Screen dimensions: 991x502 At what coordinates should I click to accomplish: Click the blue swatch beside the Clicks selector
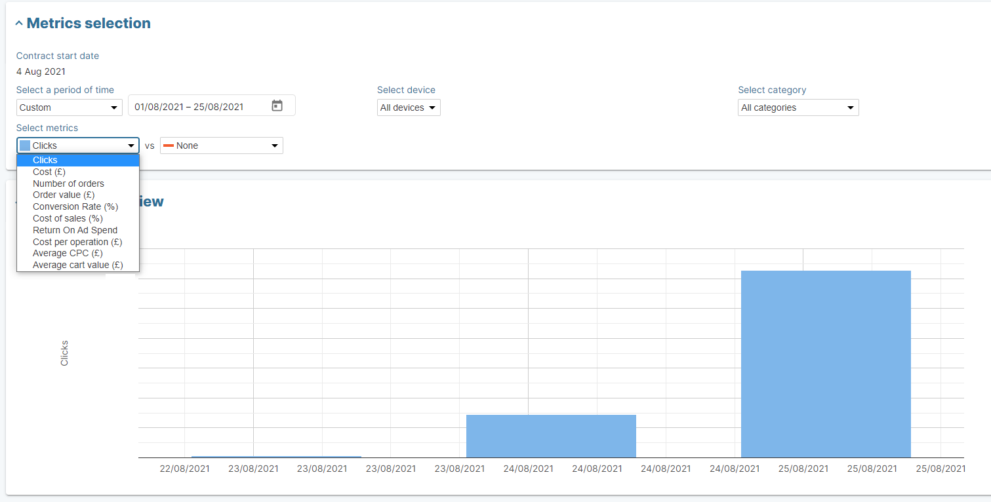[x=26, y=145]
